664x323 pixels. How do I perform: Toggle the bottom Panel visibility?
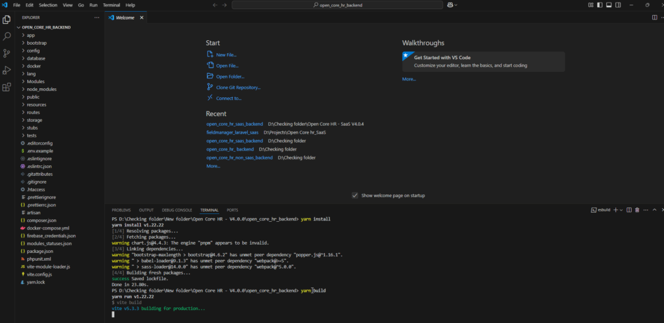pyautogui.click(x=609, y=5)
